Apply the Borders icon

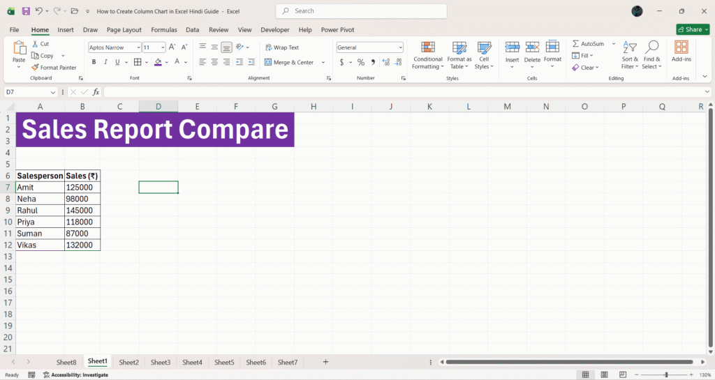point(138,62)
